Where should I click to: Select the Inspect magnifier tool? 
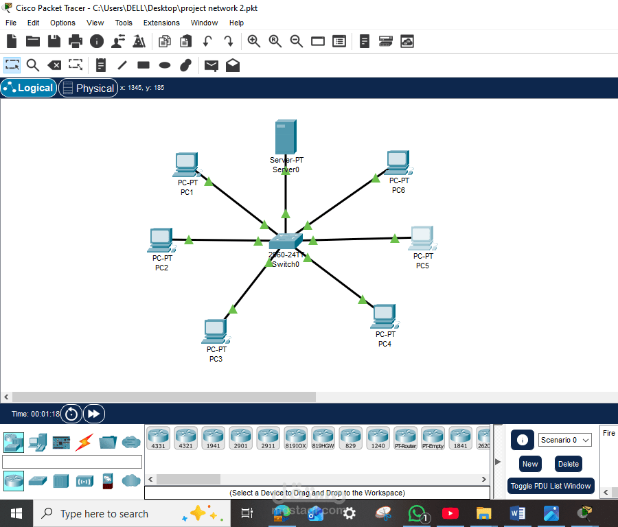coord(32,65)
